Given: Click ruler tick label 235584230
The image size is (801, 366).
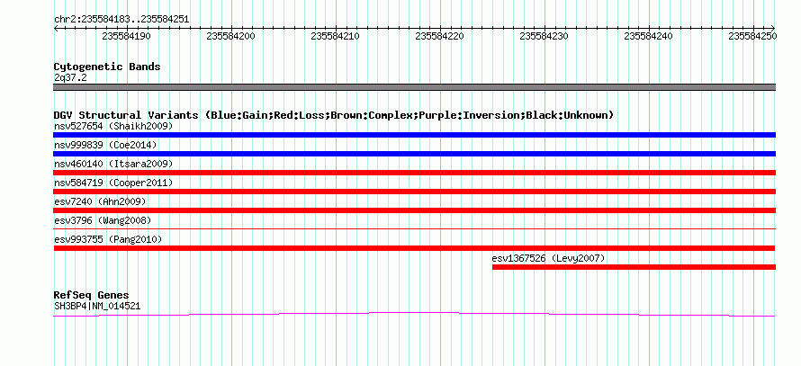Looking at the screenshot, I should 544,36.
